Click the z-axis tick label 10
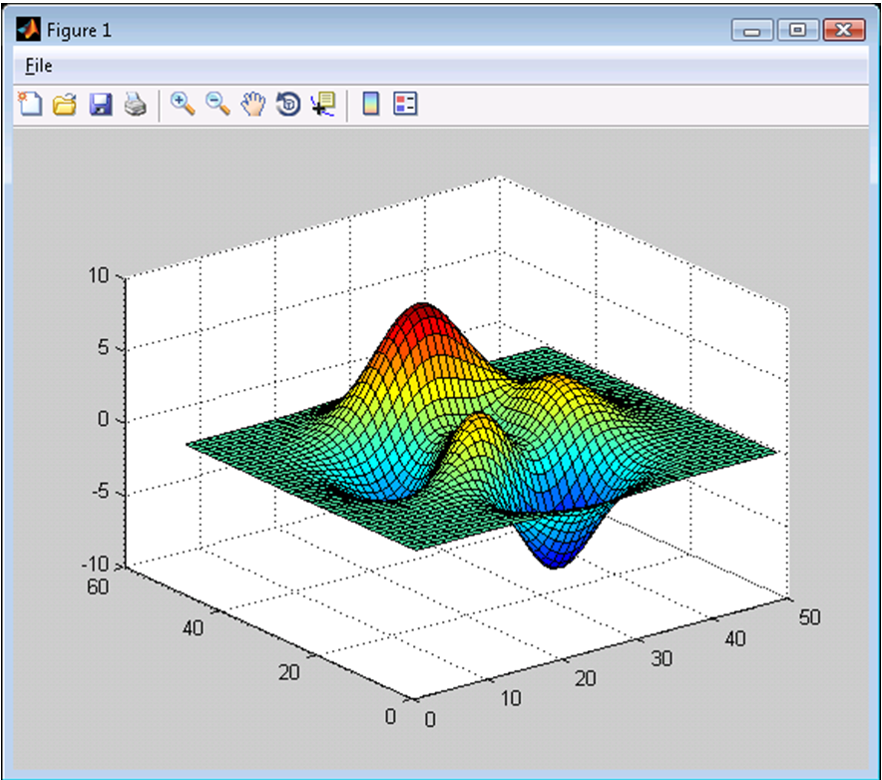The height and width of the screenshot is (780, 882). click(x=99, y=275)
